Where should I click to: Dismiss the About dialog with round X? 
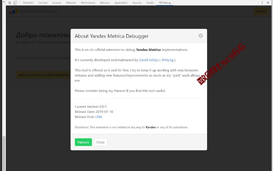(200, 35)
